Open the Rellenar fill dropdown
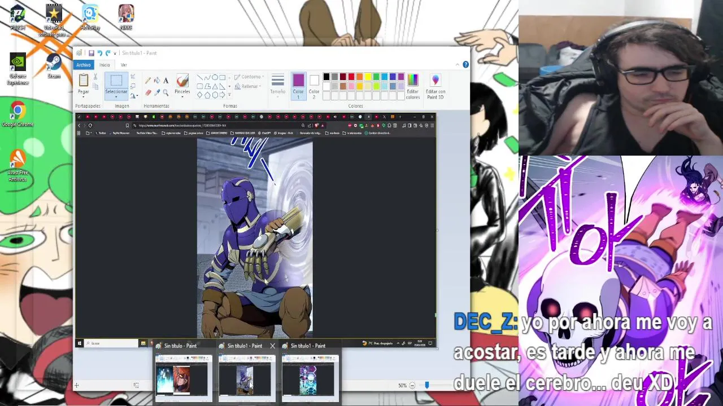723x406 pixels. click(x=247, y=86)
